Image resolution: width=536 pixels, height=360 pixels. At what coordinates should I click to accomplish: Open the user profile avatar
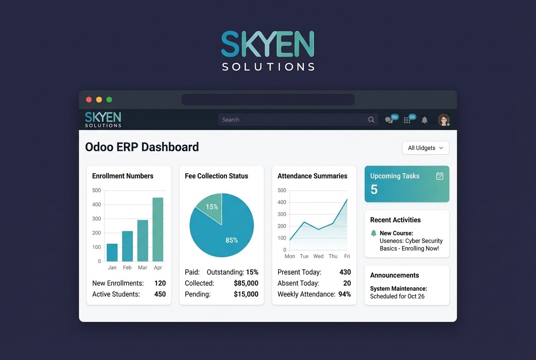(444, 120)
